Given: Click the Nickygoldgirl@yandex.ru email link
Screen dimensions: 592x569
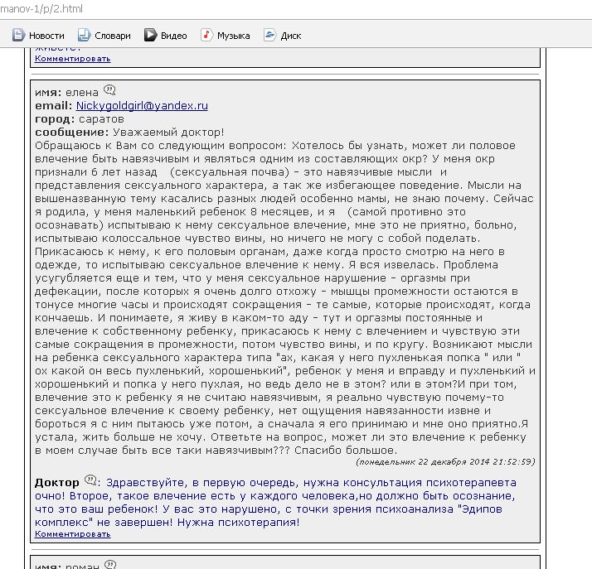Looking at the screenshot, I should coord(142,105).
